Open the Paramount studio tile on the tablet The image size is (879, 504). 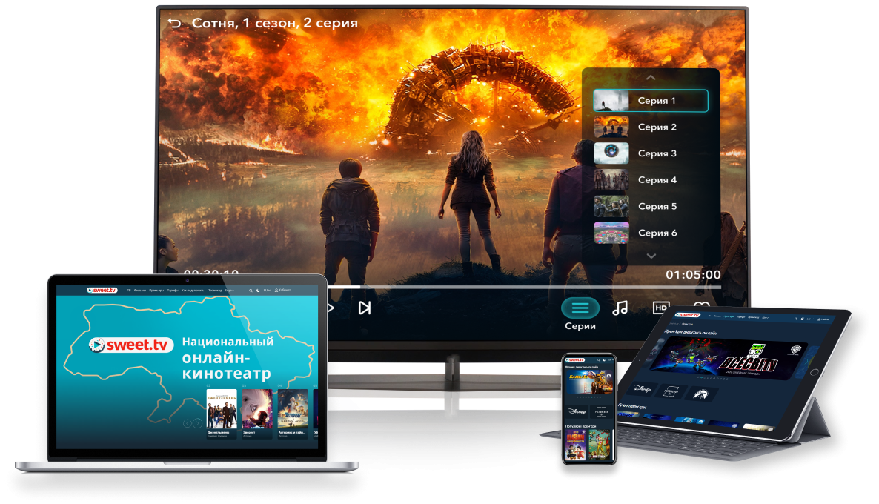pos(700,394)
